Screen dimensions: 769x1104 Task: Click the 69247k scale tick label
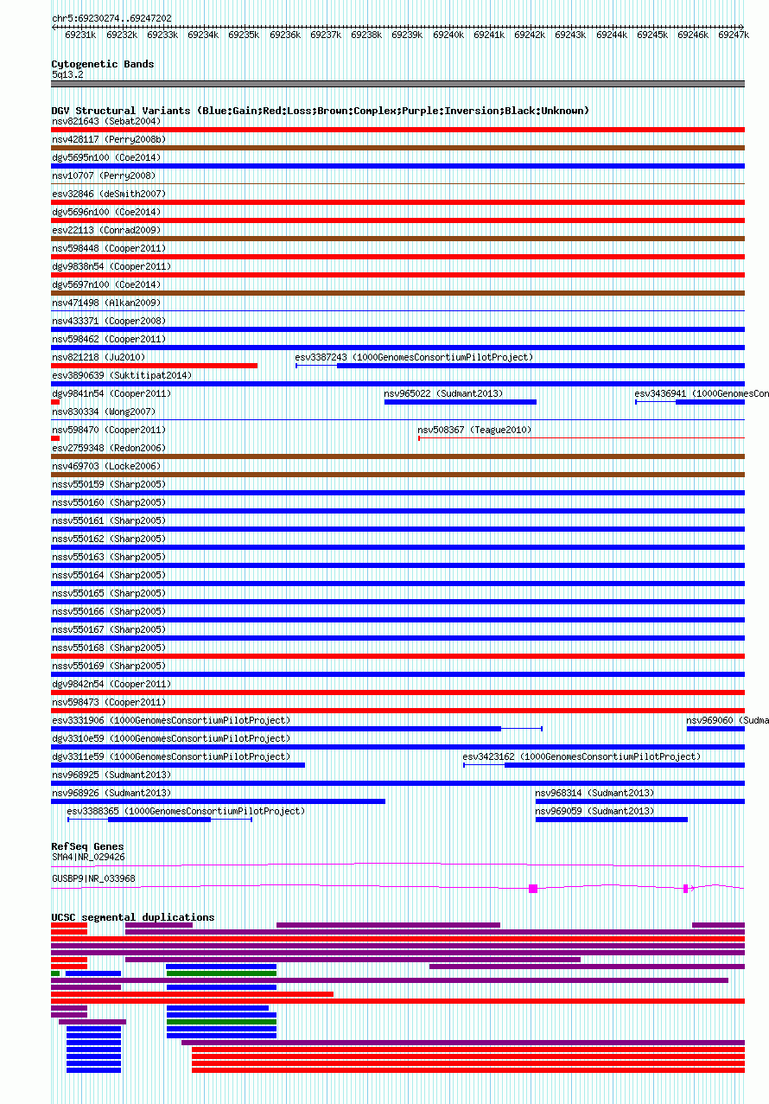(x=734, y=35)
